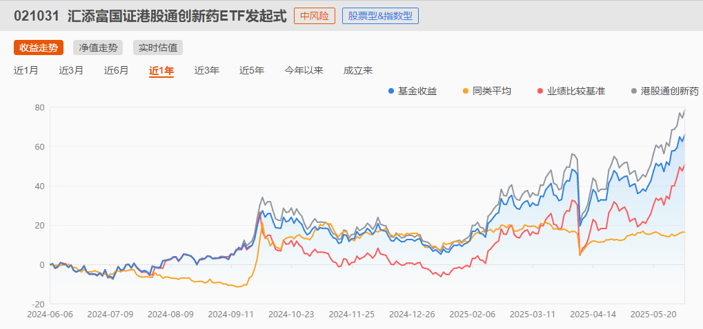Click the 2024-11-25 x-axis date label
Screen dimensions: 703x329
pyautogui.click(x=352, y=315)
